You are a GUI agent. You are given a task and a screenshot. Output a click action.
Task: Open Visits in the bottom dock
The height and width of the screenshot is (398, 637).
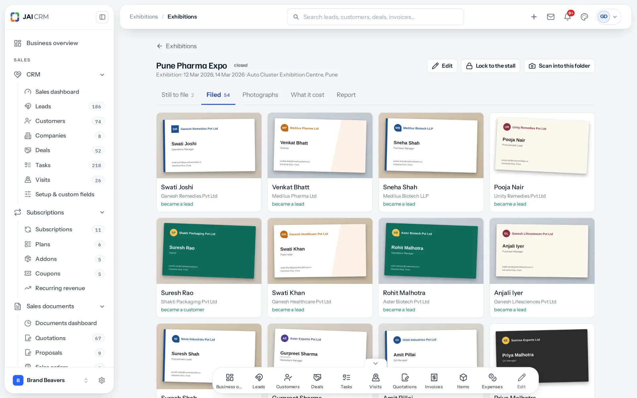pos(376,381)
